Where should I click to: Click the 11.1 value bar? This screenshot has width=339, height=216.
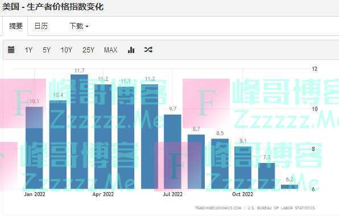click(126, 137)
